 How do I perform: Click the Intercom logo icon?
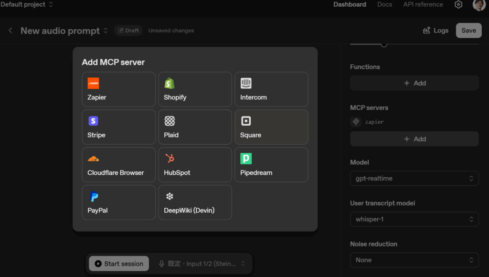coord(246,83)
